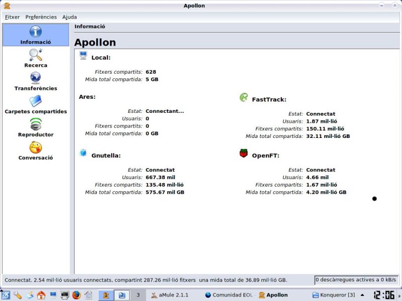Click the OpenFT 'Connectat' status text
The width and height of the screenshot is (402, 301).
point(321,170)
